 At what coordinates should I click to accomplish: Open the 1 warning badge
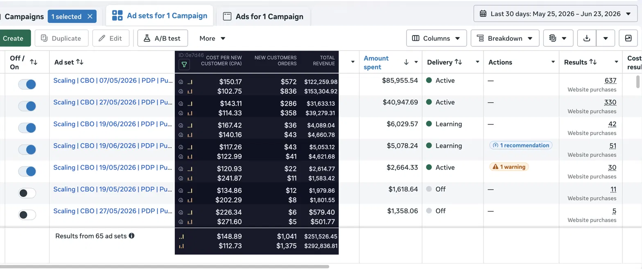pos(509,167)
